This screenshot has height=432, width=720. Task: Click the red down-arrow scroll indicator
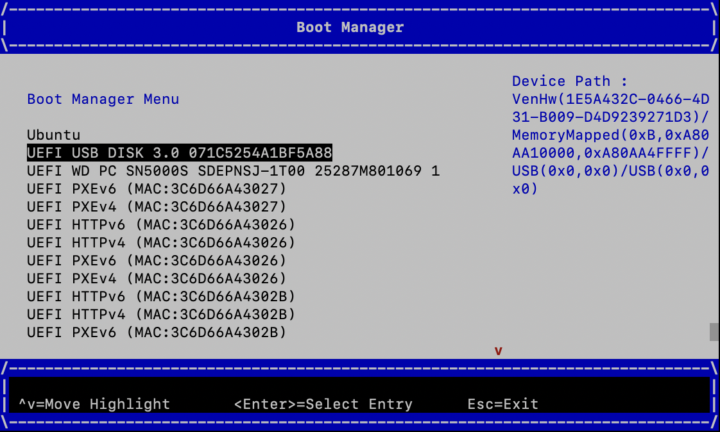coord(499,351)
